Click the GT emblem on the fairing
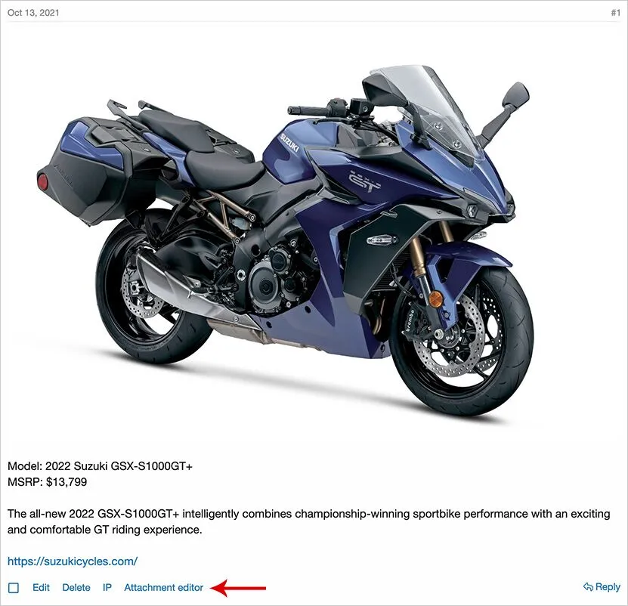 (x=364, y=181)
